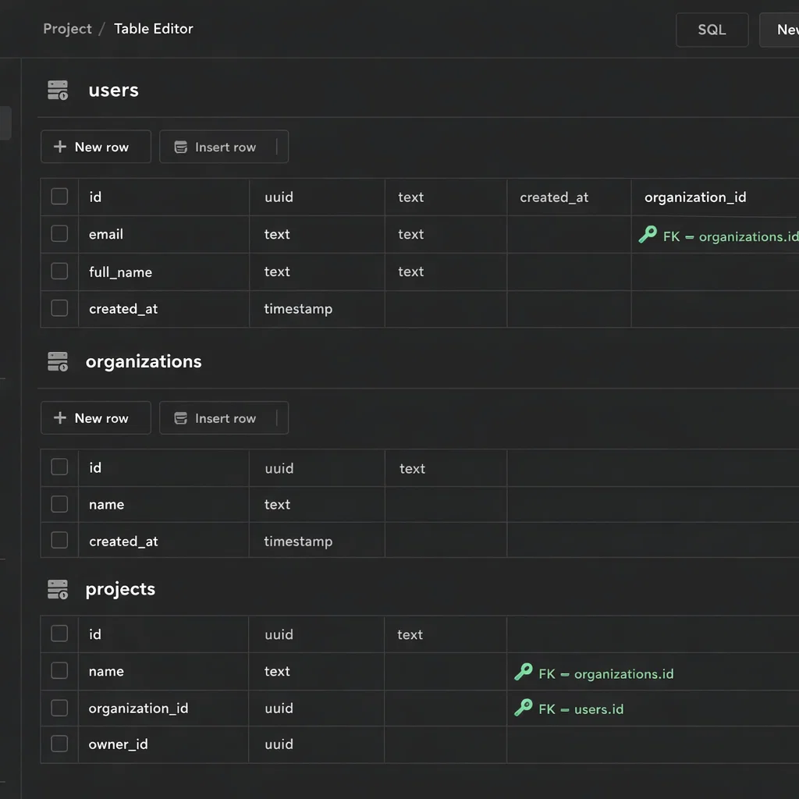Select Table Editor breadcrumb item
This screenshot has width=799, height=799.
tap(153, 29)
